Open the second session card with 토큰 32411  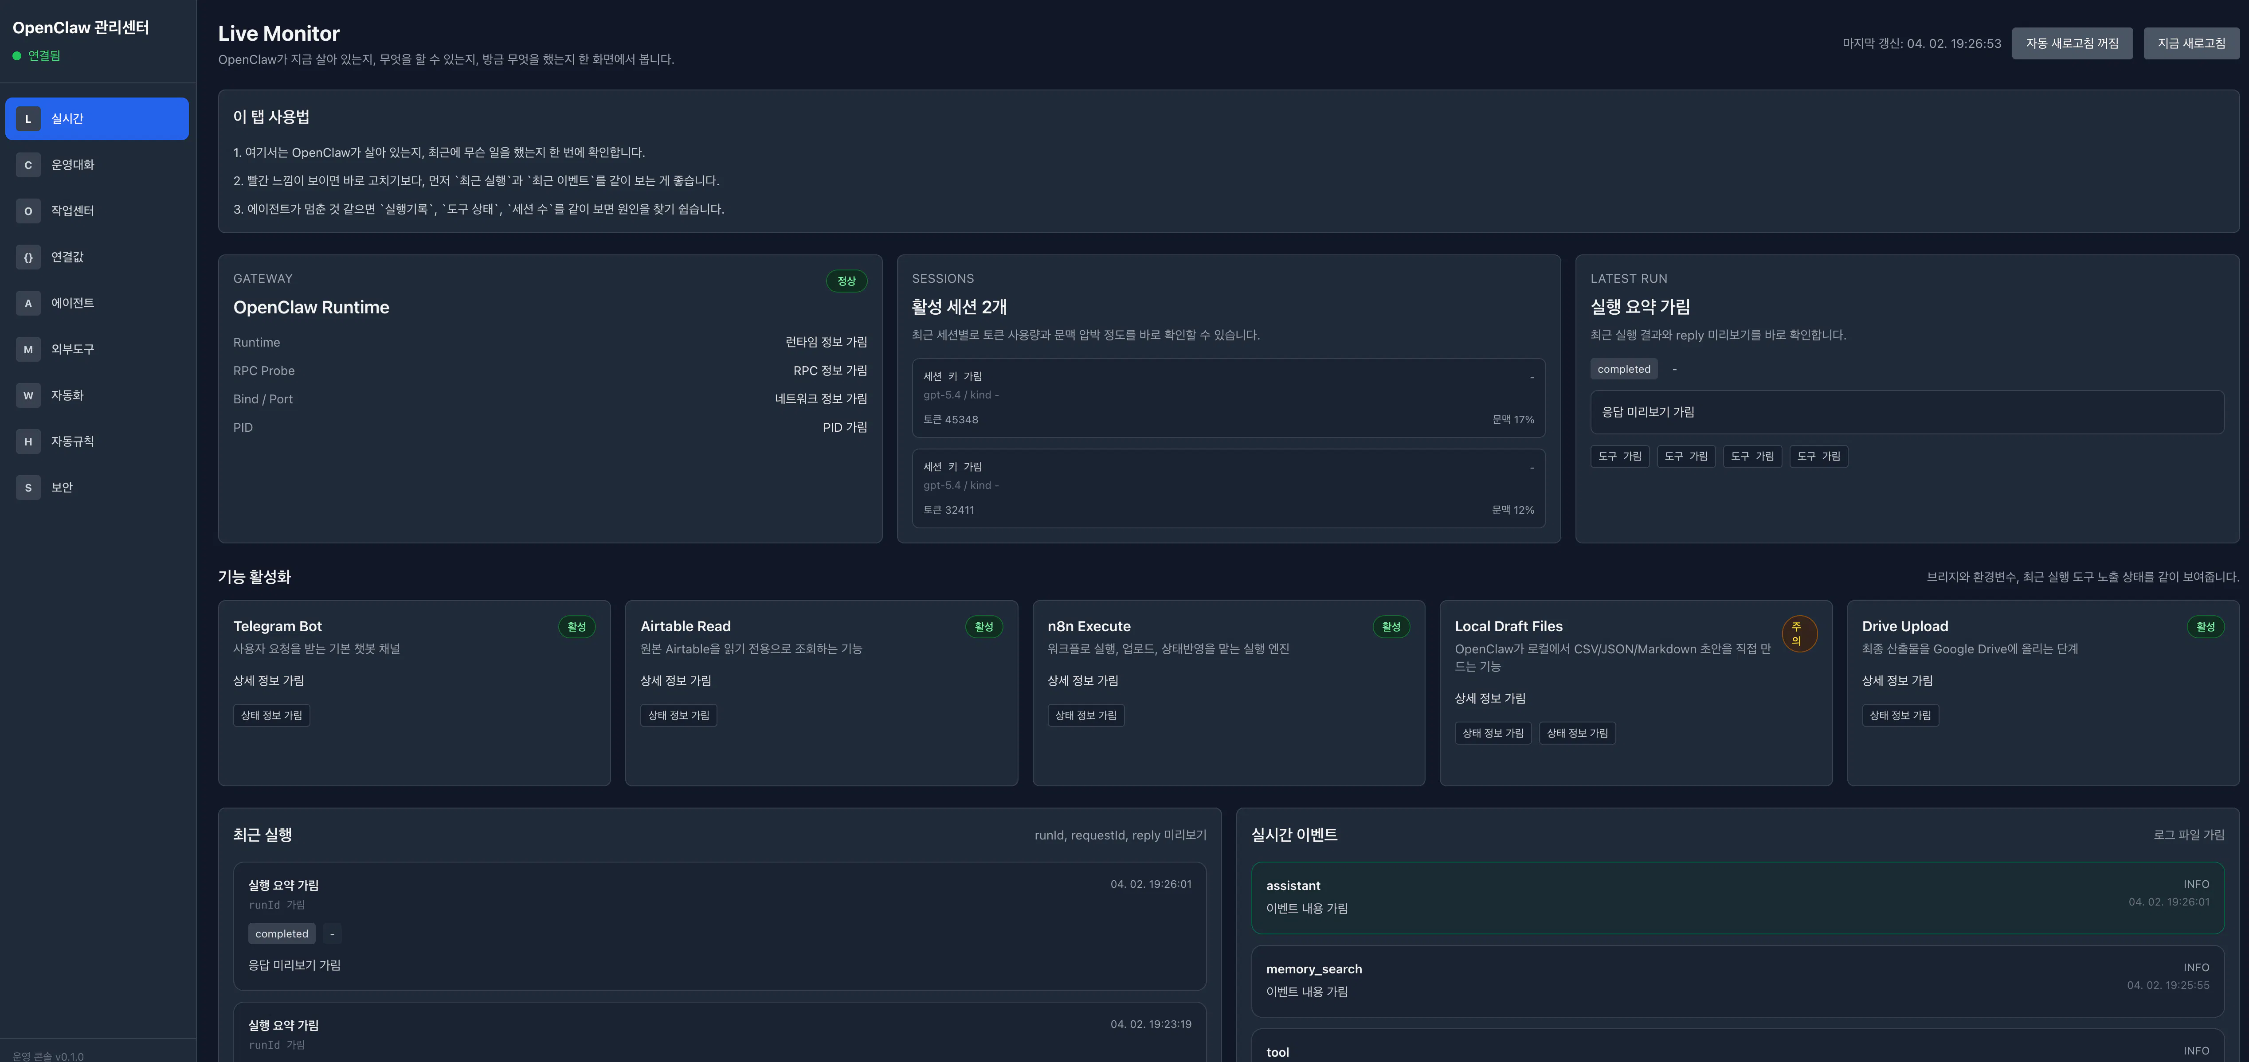(x=1227, y=488)
